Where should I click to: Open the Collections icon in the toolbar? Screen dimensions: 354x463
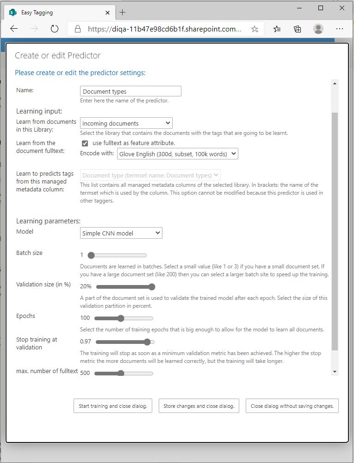[x=298, y=29]
